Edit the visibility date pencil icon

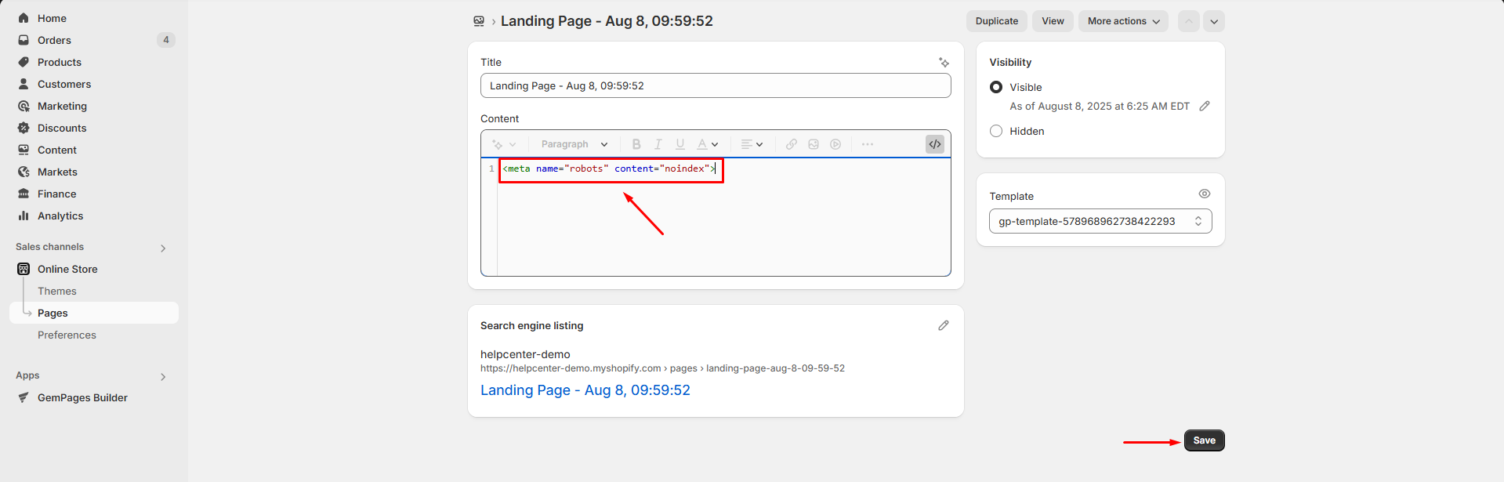[1205, 106]
